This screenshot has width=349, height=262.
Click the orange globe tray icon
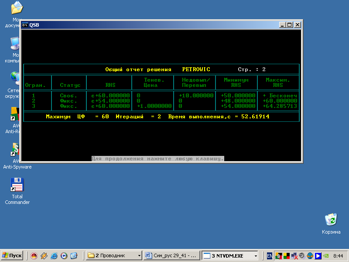click(310, 256)
